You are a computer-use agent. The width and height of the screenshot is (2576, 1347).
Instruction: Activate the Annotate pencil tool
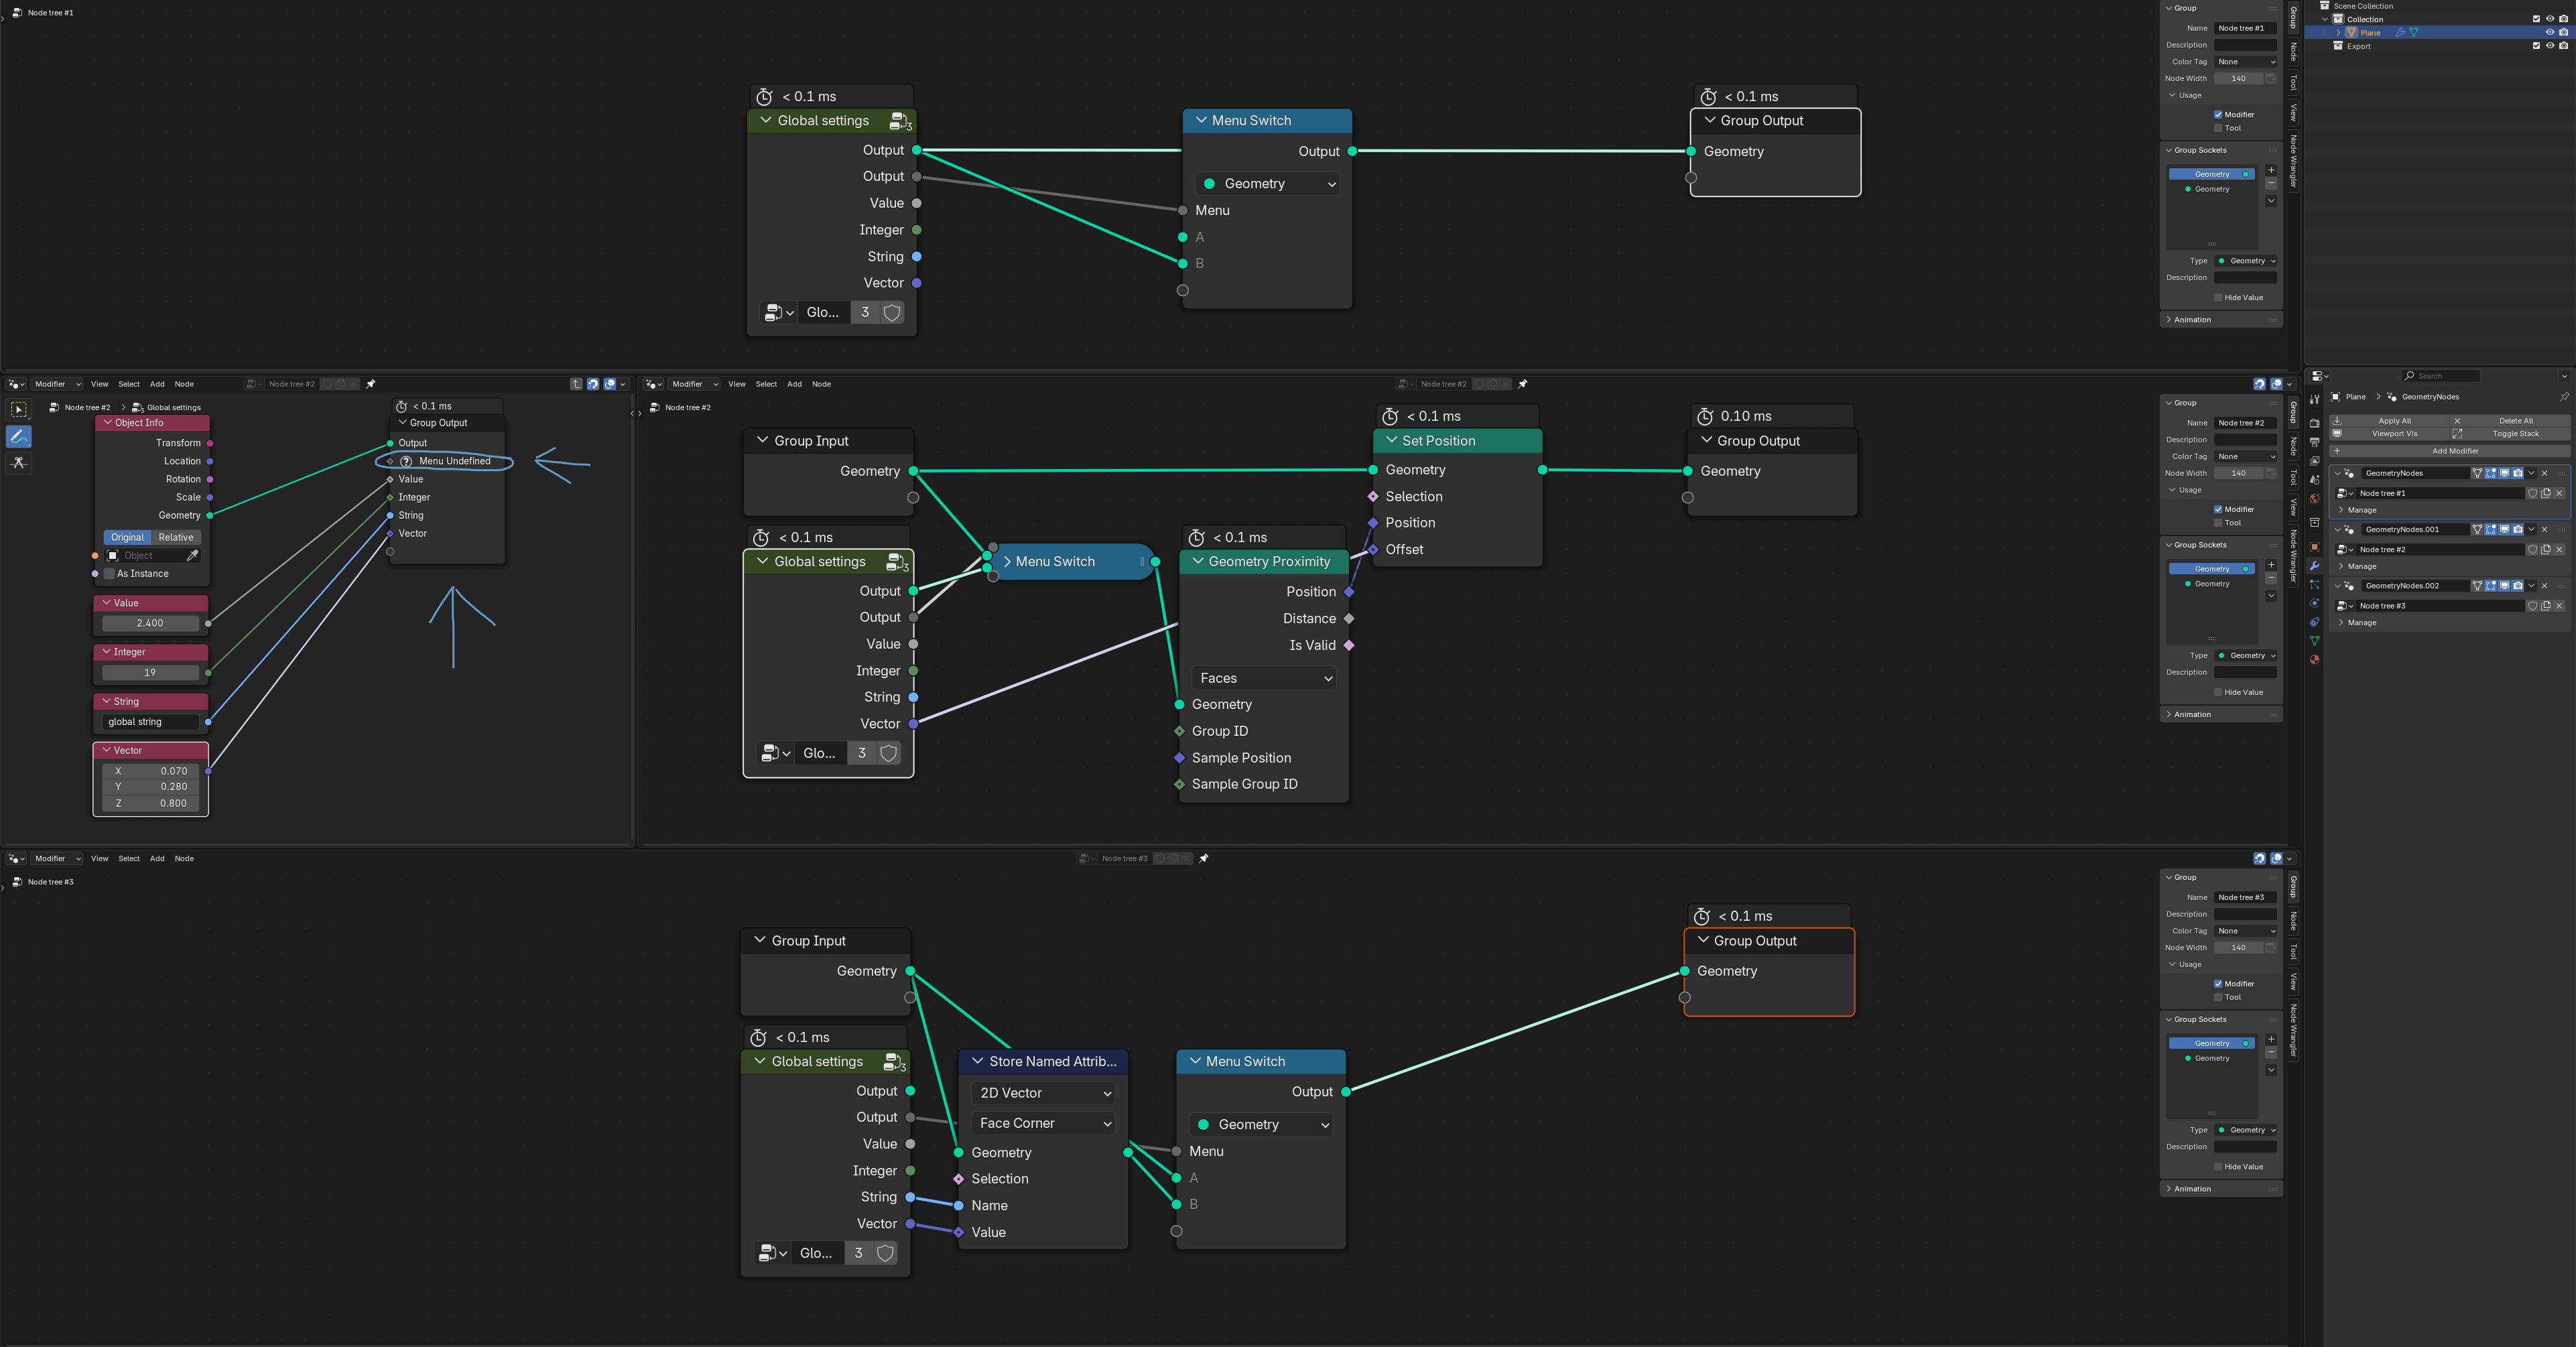19,436
